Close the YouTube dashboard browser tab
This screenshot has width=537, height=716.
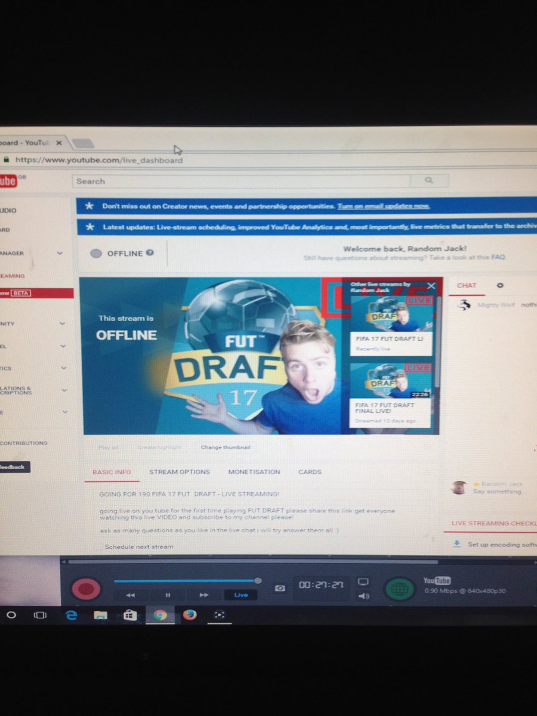click(58, 144)
